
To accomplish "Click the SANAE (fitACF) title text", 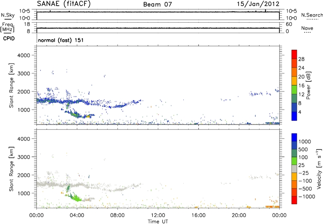I will click(x=64, y=4).
